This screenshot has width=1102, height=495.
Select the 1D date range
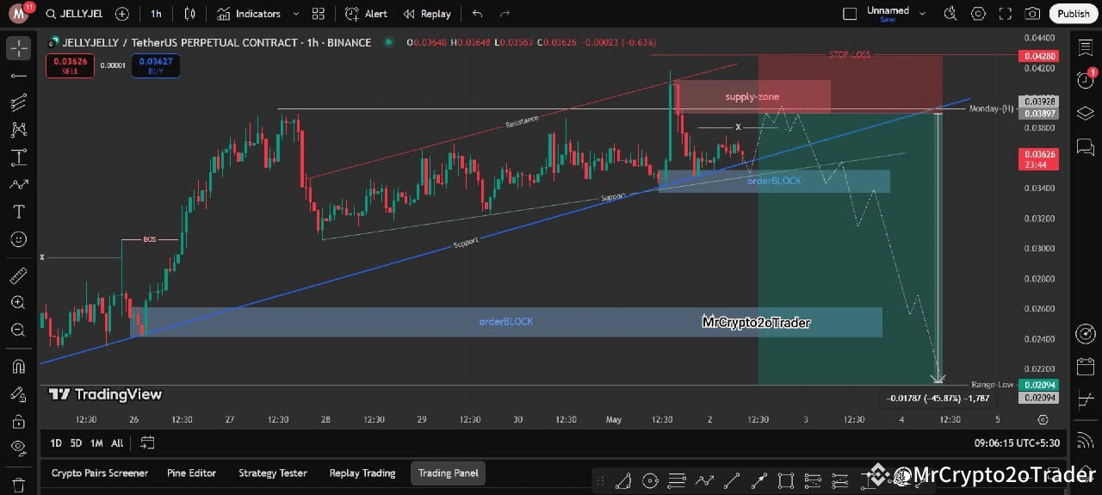coord(56,443)
